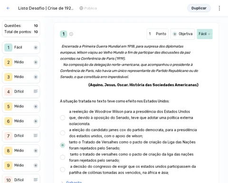Click the Gabarito link text
Viewport: 228px width, 183px height.
tap(74, 182)
